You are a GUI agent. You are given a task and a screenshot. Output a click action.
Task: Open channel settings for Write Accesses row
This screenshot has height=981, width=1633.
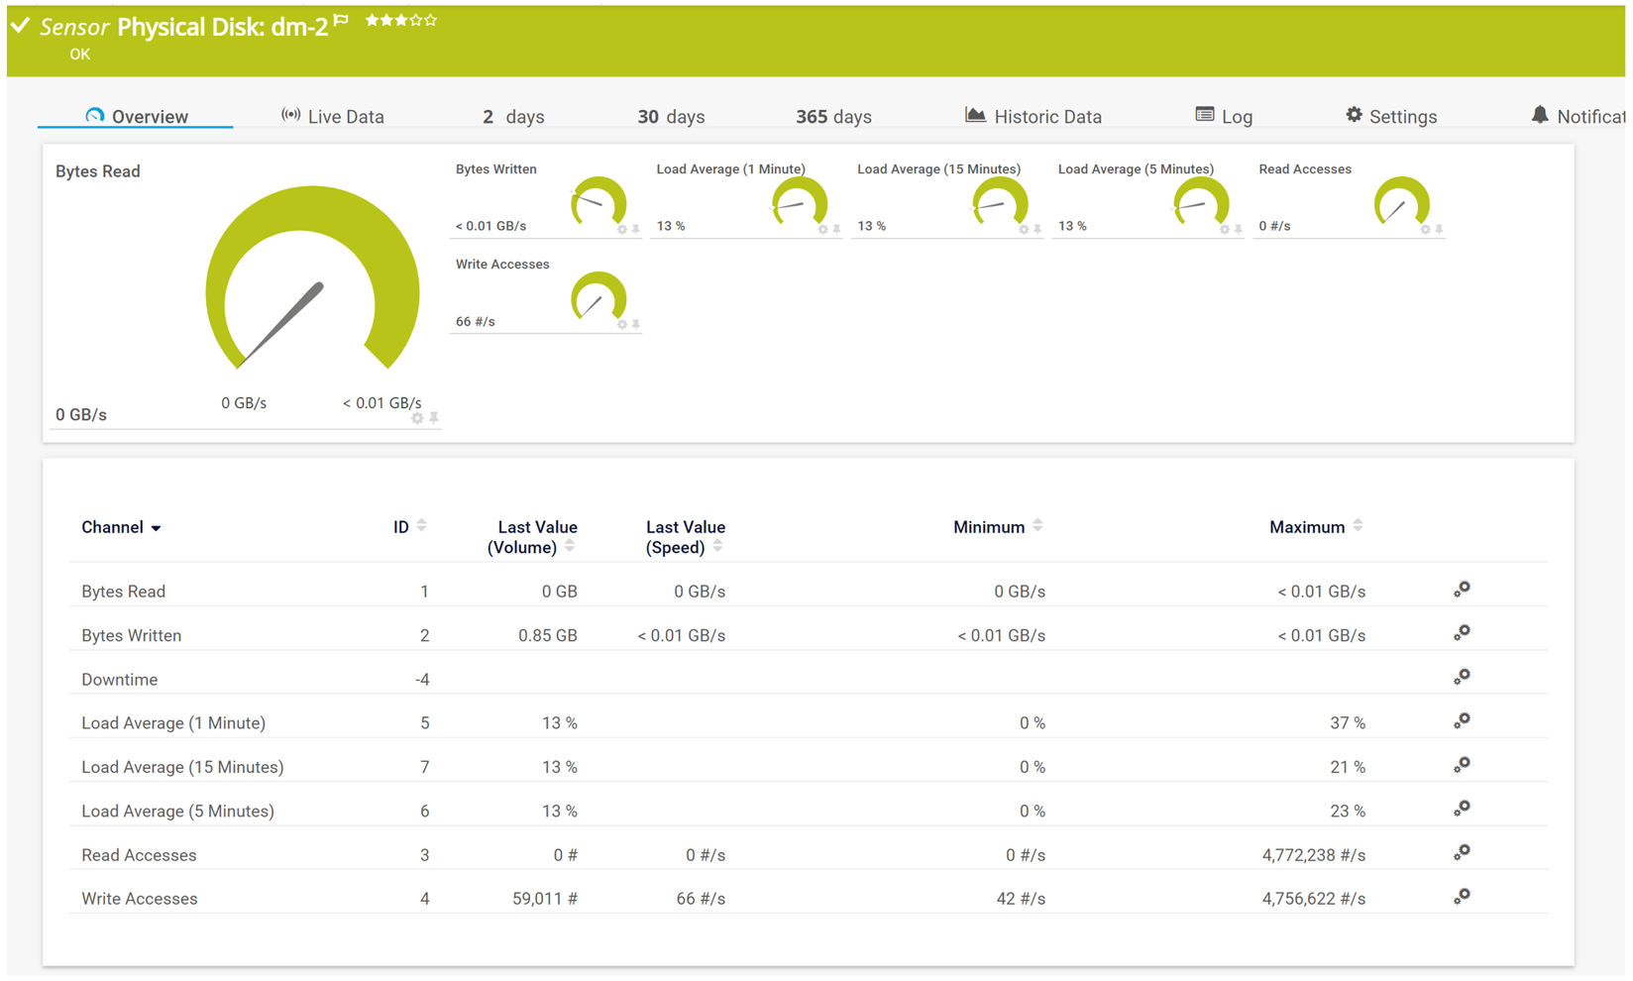(1462, 895)
